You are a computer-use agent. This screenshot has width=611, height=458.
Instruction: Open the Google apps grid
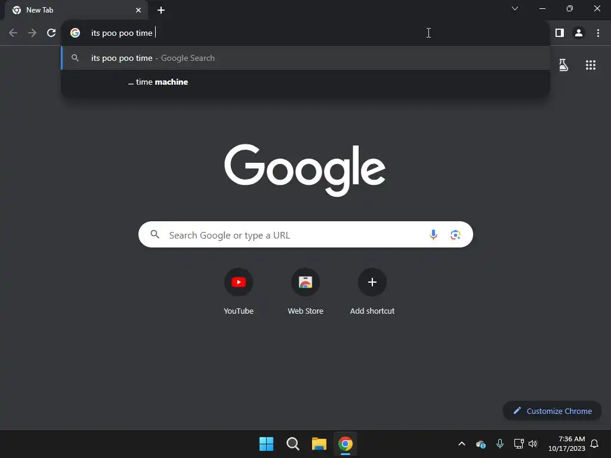(x=591, y=65)
